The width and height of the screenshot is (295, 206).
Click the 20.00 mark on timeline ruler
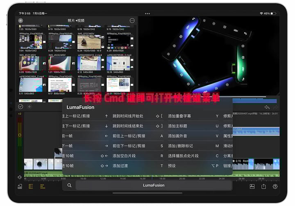[x=182, y=179]
